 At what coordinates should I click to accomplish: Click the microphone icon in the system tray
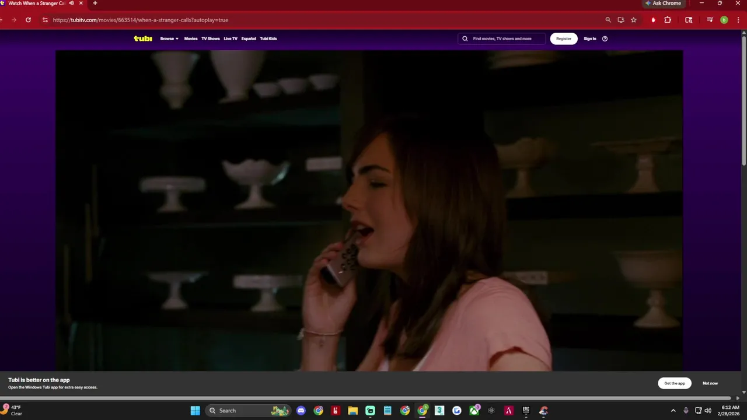pos(686,411)
